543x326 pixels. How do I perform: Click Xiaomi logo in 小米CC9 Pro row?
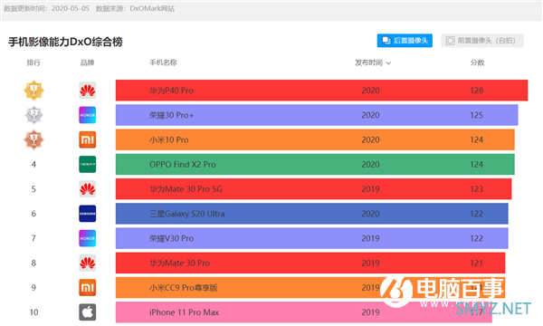(87, 288)
